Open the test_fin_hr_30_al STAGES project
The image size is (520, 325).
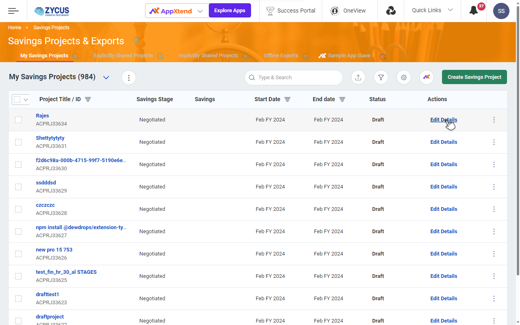pyautogui.click(x=66, y=272)
